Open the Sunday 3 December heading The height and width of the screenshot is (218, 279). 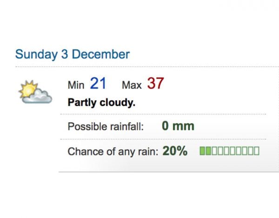coord(73,54)
